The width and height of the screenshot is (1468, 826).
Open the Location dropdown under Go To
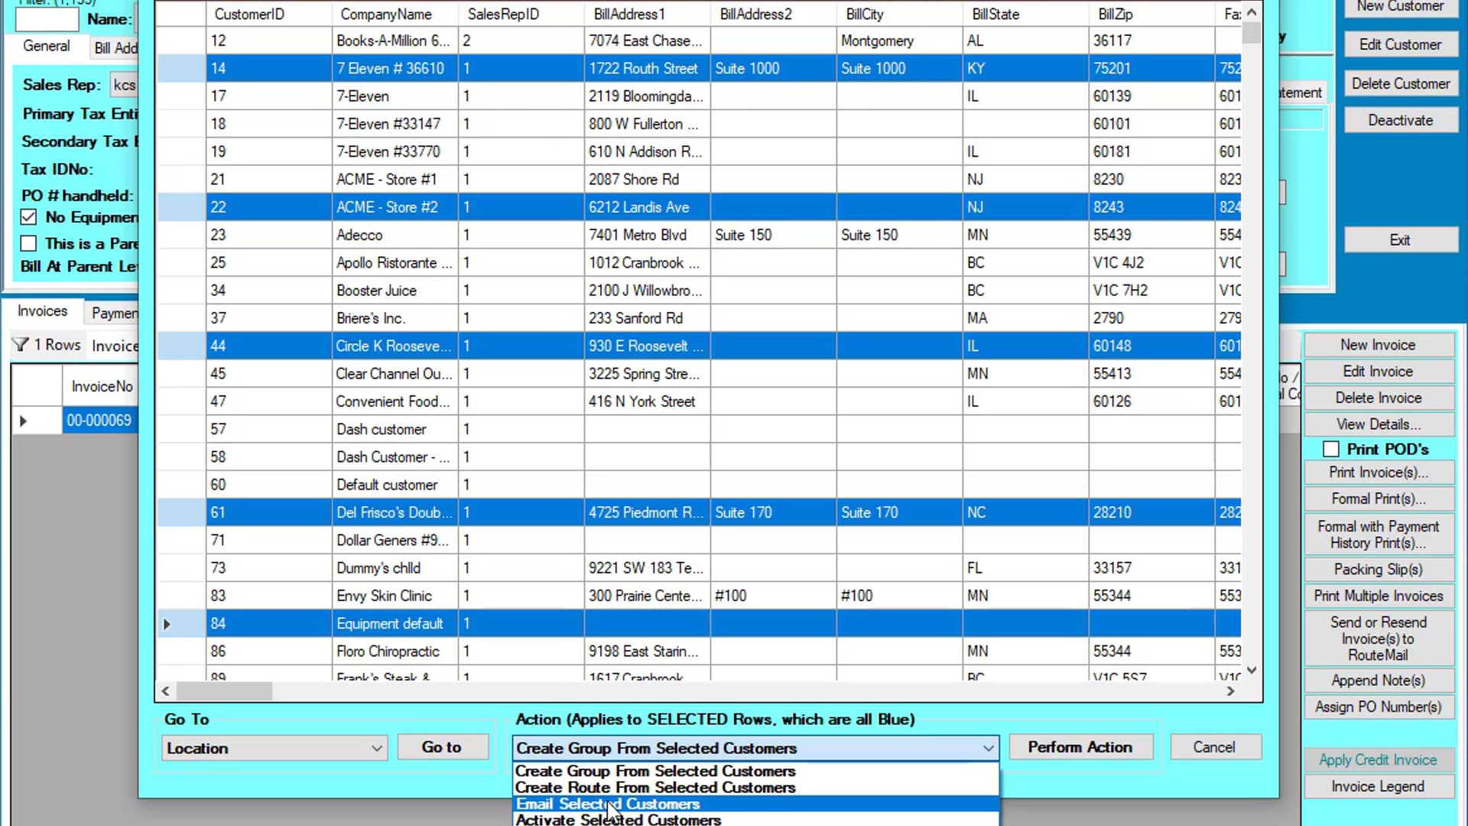tap(274, 748)
